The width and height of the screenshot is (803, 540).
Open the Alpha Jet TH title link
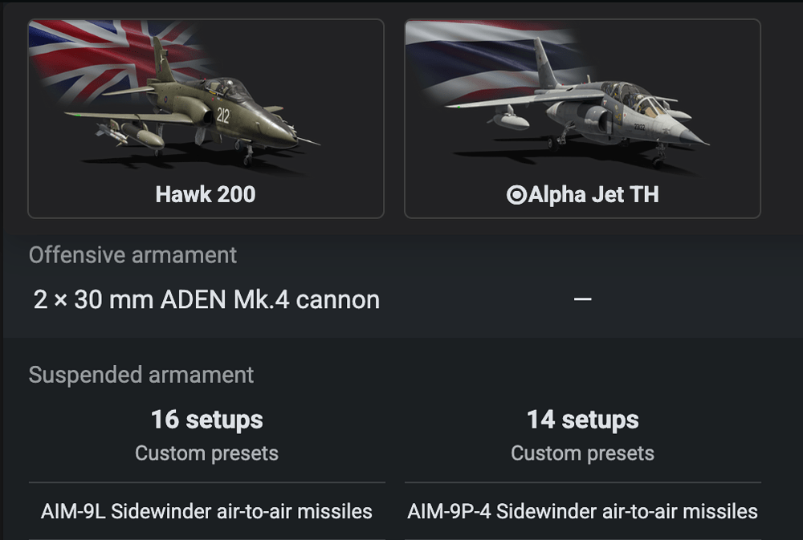click(x=593, y=195)
